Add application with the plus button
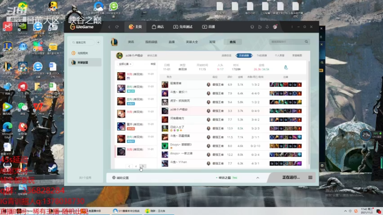The image size is (383, 215). tap(98, 43)
